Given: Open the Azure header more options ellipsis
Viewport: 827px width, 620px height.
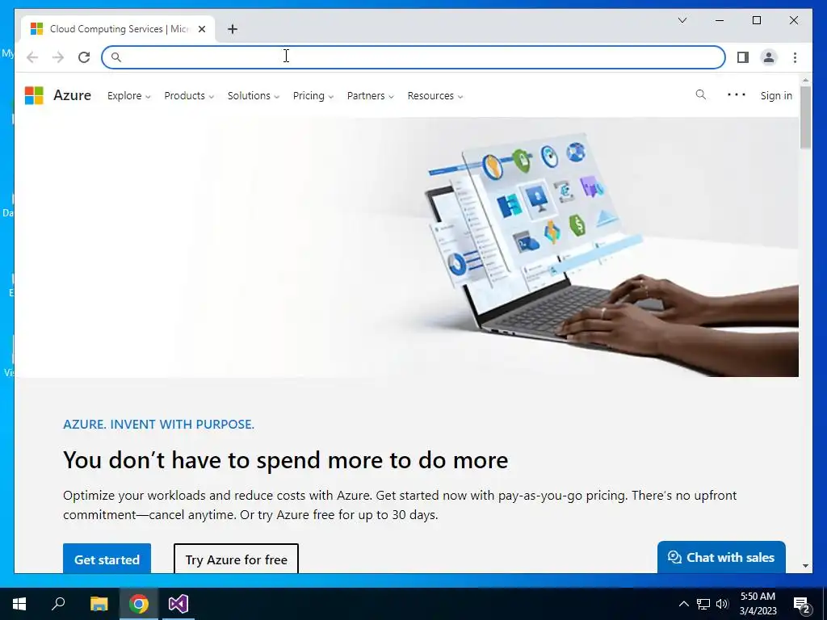Looking at the screenshot, I should [x=737, y=95].
